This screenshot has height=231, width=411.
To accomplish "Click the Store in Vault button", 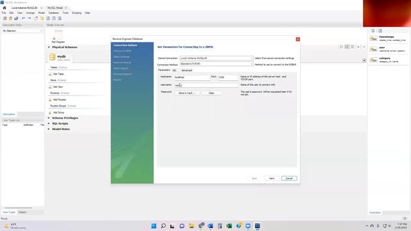I will (x=187, y=93).
